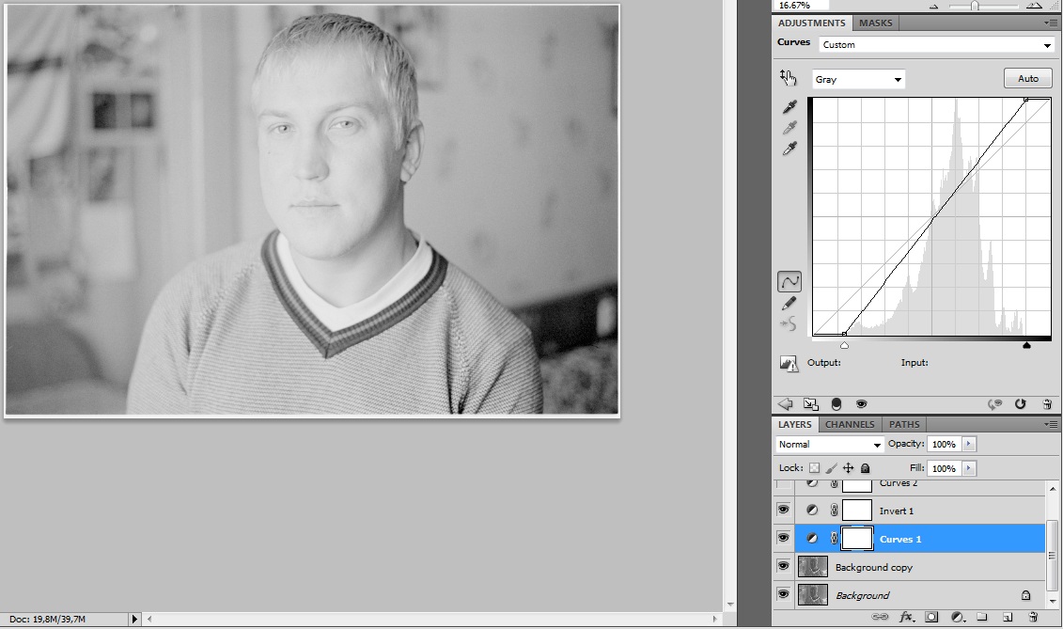Image resolution: width=1063 pixels, height=629 pixels.
Task: Select the Background layer thumbnail
Action: [812, 595]
